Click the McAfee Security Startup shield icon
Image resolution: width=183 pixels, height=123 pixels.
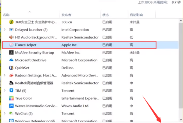(11, 52)
